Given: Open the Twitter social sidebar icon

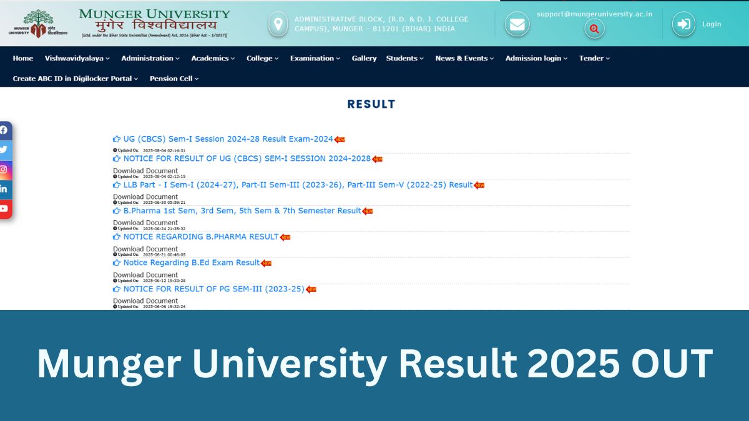Looking at the screenshot, I should coord(4,150).
